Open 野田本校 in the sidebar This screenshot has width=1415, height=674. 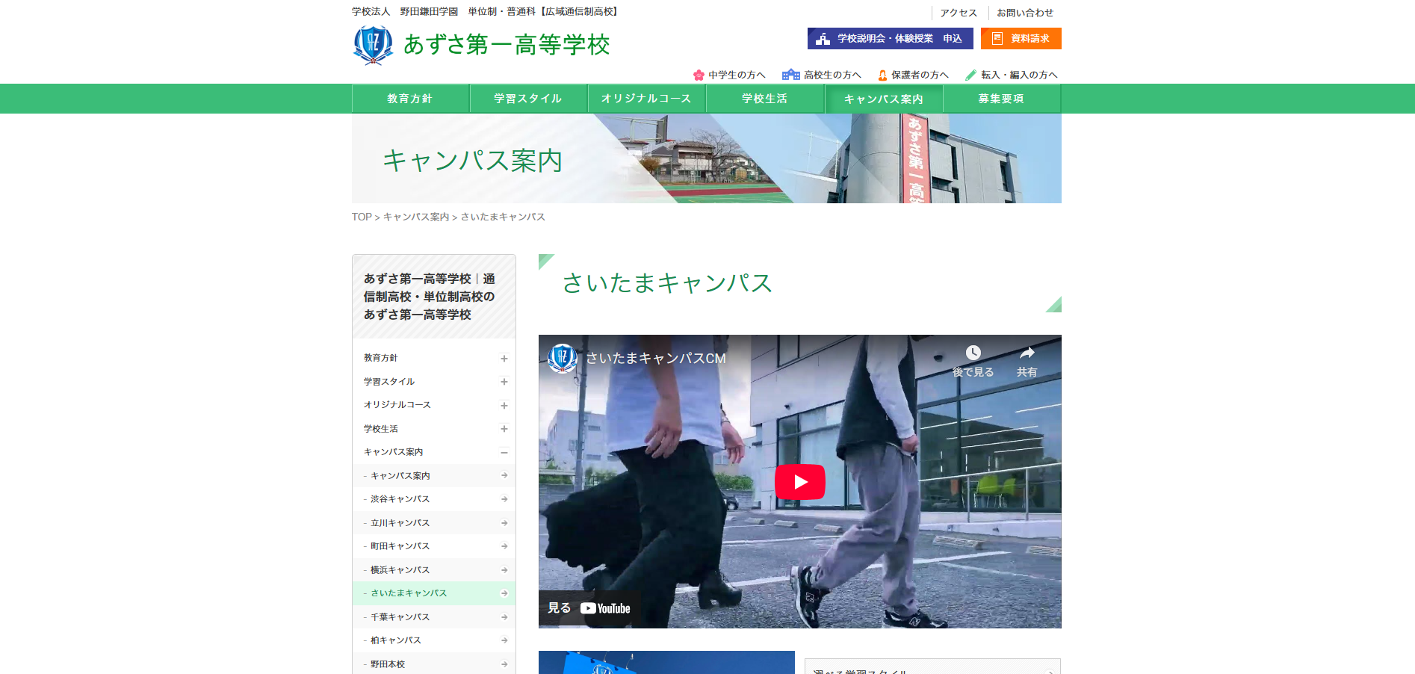click(434, 664)
